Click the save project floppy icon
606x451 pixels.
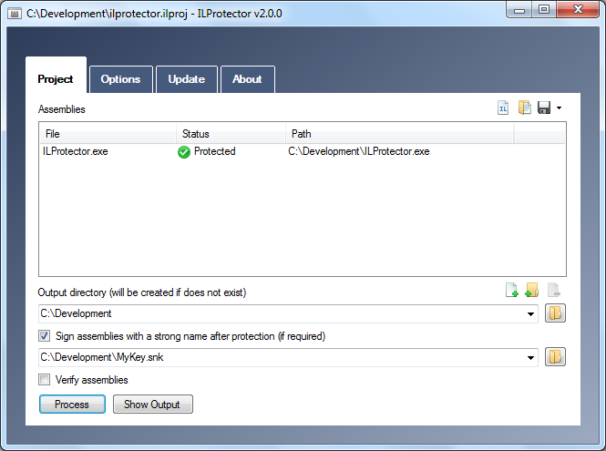544,108
